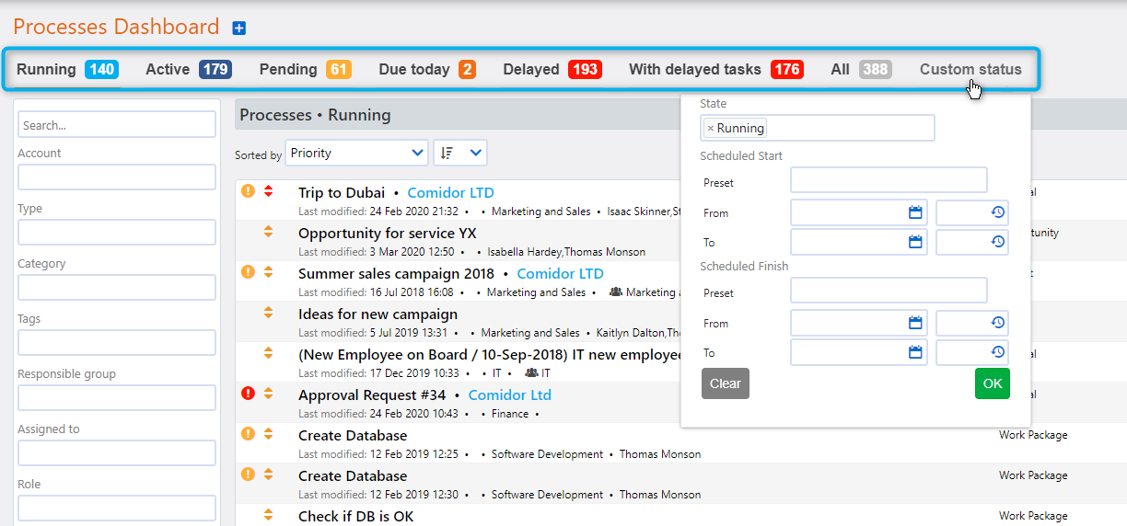Click the Account filter field
The image size is (1127, 526).
click(117, 177)
